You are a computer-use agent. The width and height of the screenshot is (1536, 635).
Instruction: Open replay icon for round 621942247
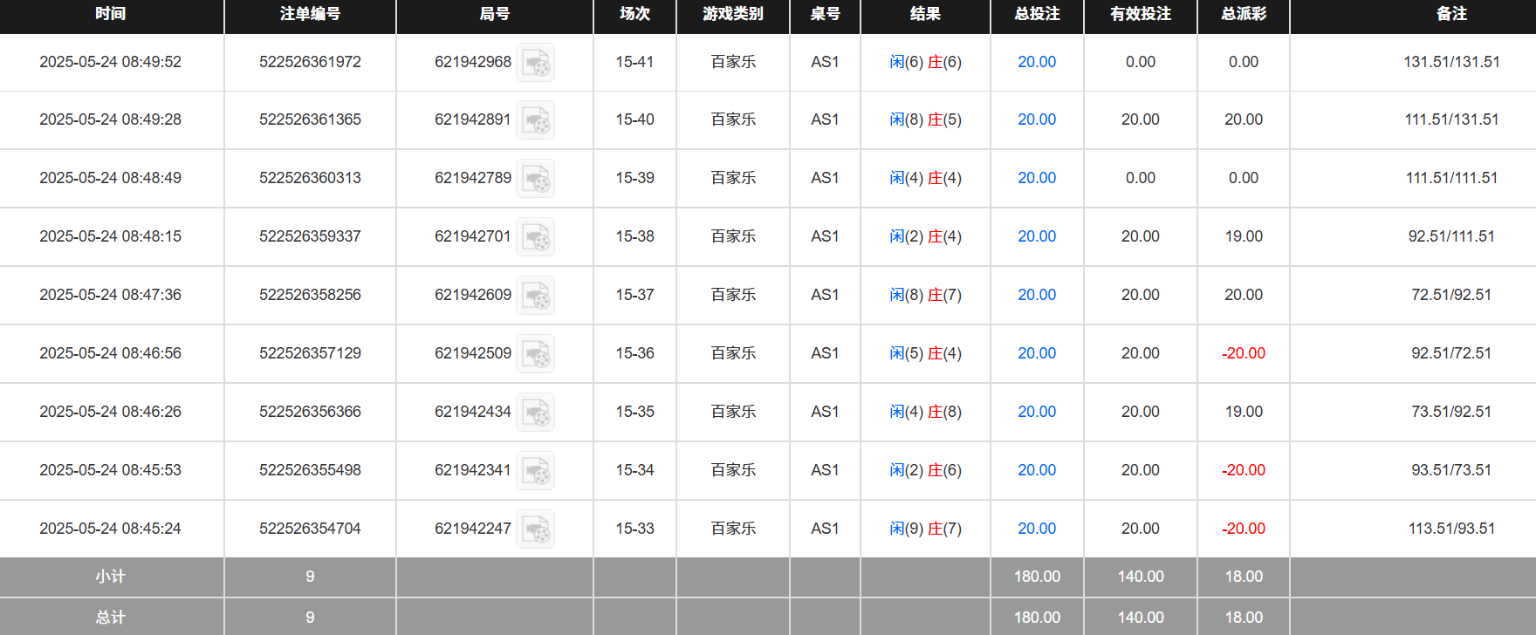point(535,529)
